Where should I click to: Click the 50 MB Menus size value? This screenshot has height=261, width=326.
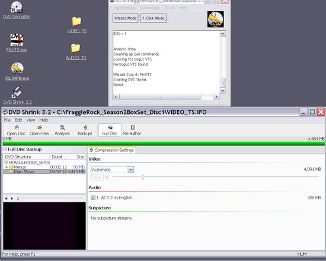(x=79, y=167)
